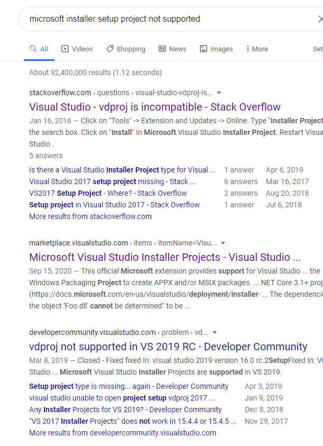Click the '5 answers' text

tap(46, 156)
